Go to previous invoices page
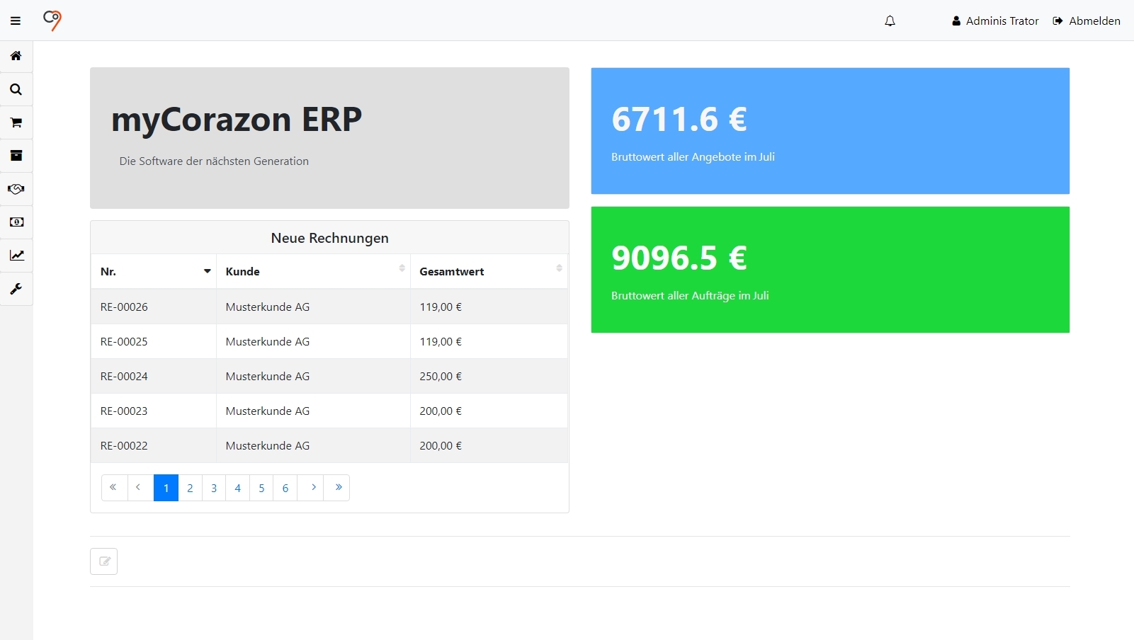Screen dimensions: 1134x640 point(140,488)
